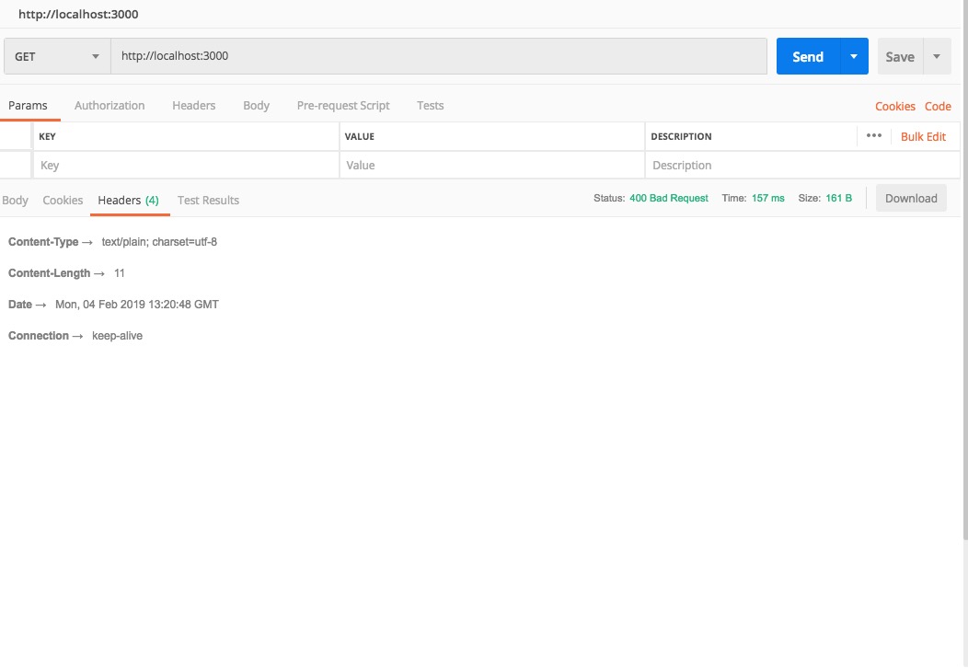This screenshot has height=669, width=968.
Task: Click the Key field under Params
Action: [184, 165]
